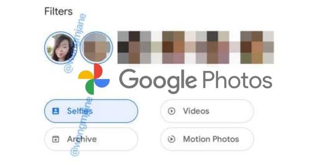Click the lower @wongmjane watermark over Archive
This screenshot has width=311, height=163.
click(81, 127)
